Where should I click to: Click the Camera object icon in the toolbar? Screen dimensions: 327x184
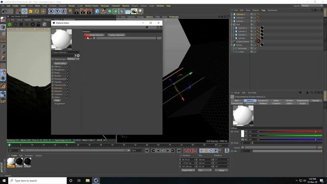point(134,11)
